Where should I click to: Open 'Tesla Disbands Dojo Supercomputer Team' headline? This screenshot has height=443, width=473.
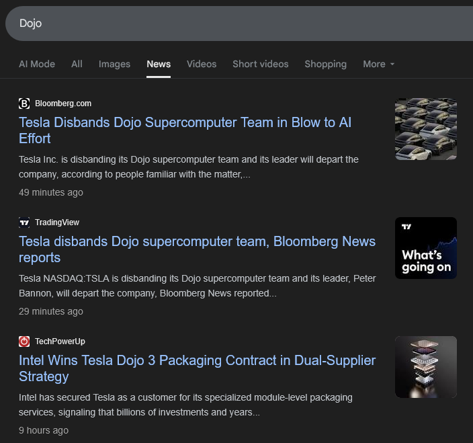click(185, 130)
